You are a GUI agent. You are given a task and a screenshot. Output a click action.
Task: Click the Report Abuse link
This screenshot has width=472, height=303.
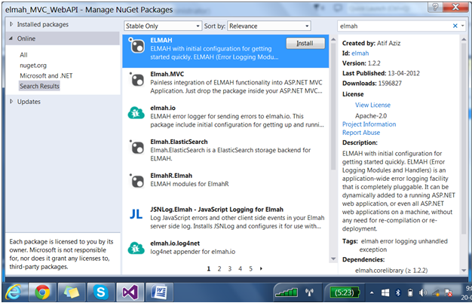tap(361, 133)
